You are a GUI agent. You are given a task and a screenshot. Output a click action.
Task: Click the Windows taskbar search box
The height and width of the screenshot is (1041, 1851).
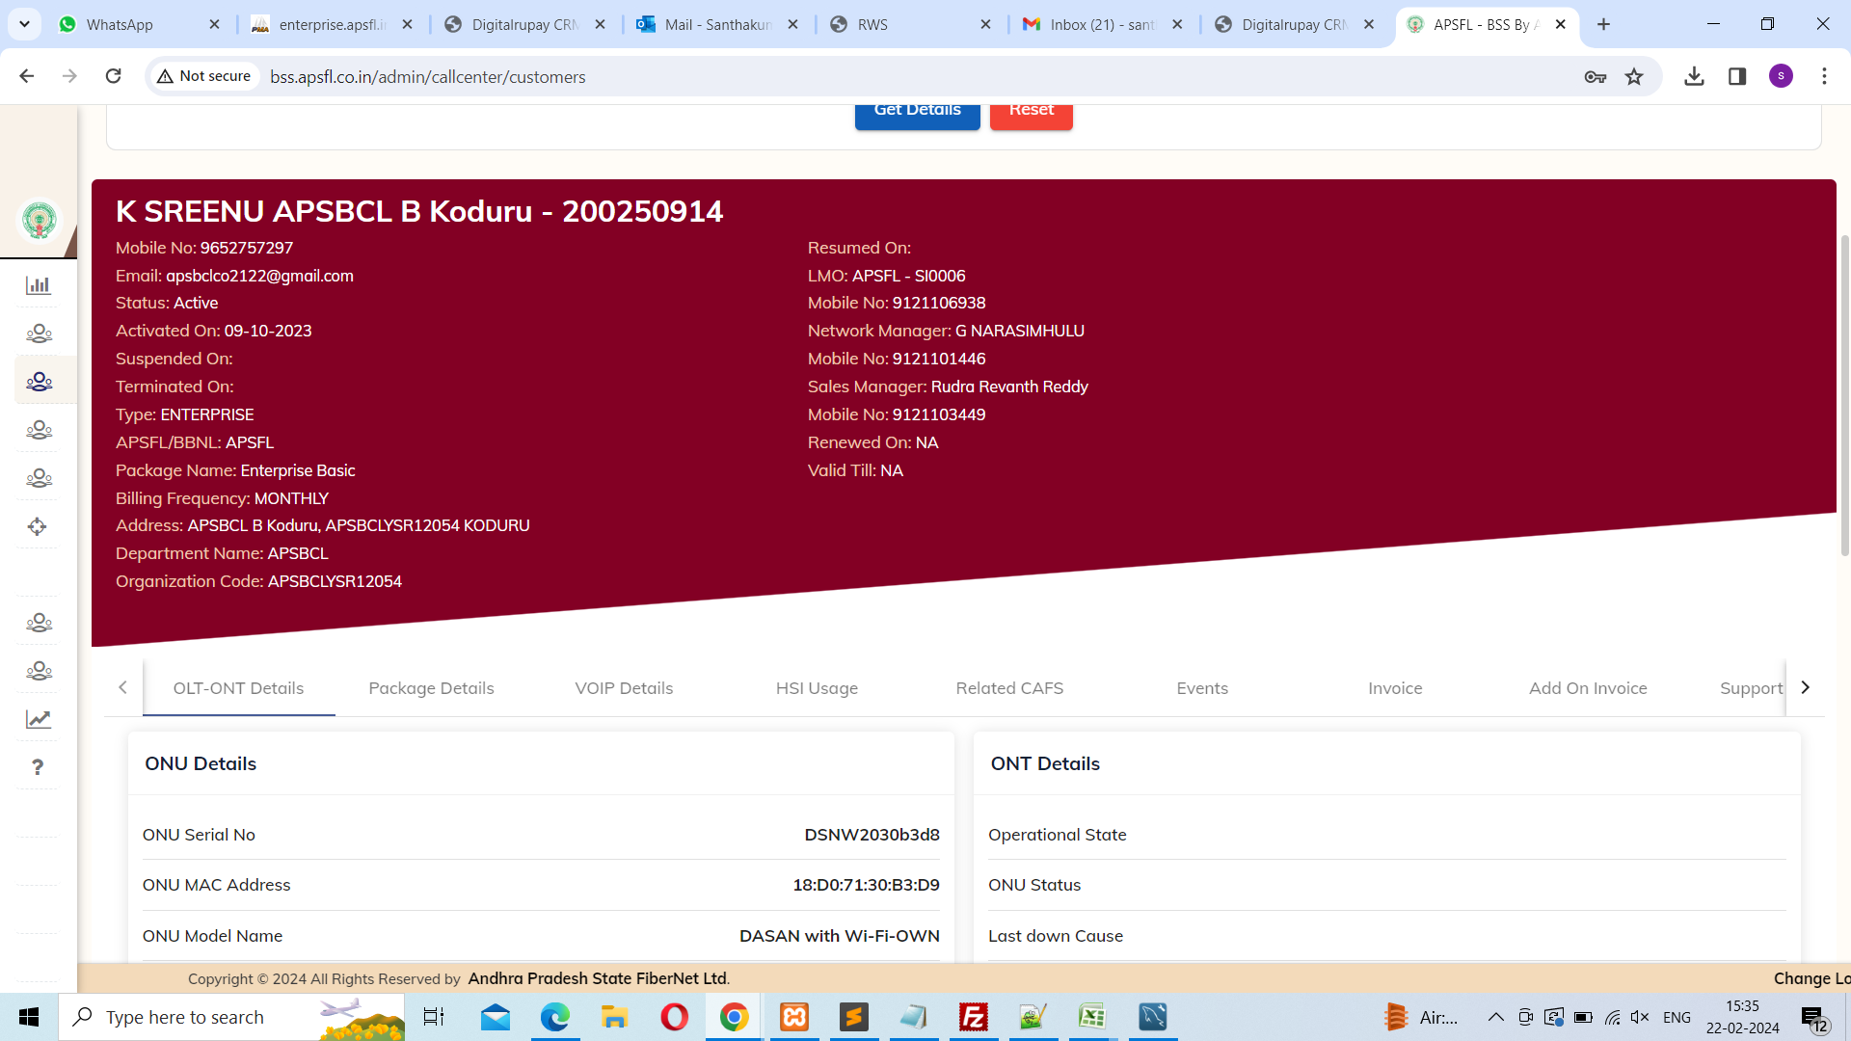[231, 1017]
